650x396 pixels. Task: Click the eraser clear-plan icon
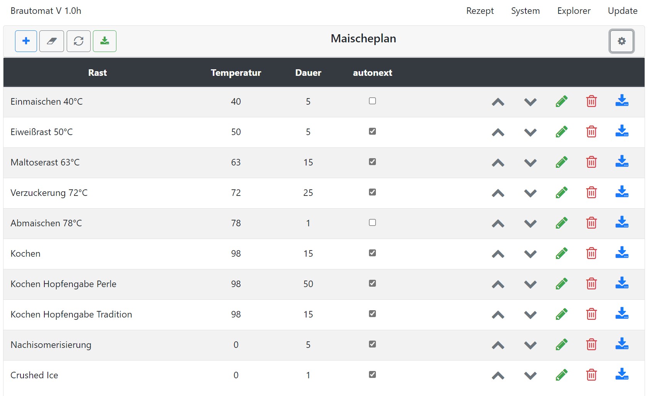52,41
